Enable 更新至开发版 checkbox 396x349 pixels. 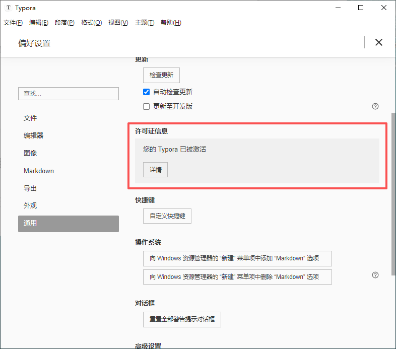[146, 107]
